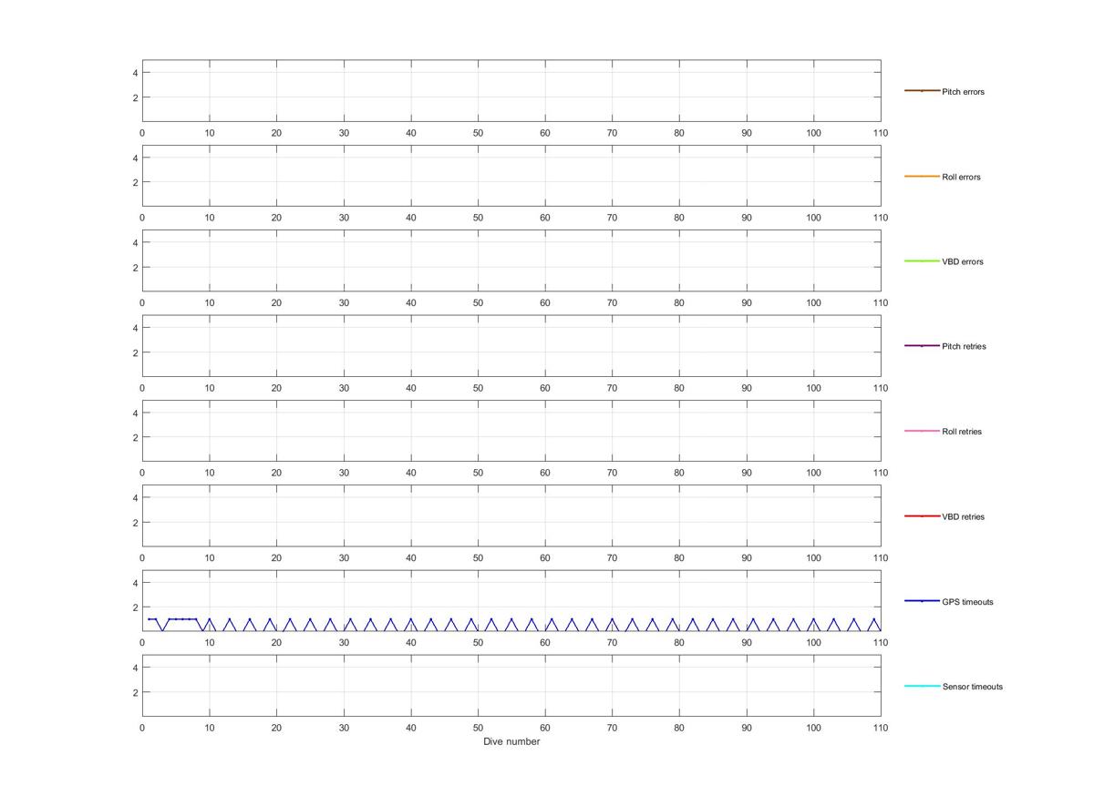The width and height of the screenshot is (1094, 806).
Task: Click the Roll retries legend label
Action: [x=962, y=432]
